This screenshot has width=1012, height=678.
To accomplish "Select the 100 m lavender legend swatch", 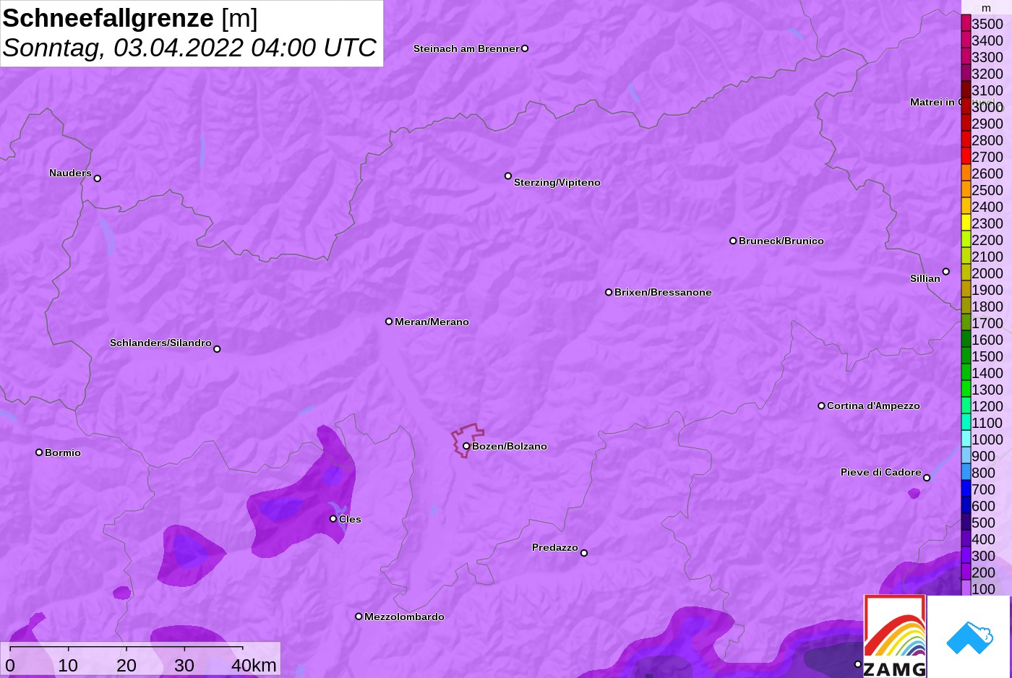I will point(966,588).
